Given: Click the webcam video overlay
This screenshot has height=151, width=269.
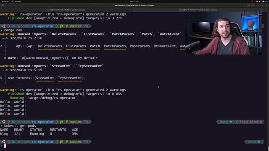Looking at the screenshot, I should pyautogui.click(x=224, y=33).
